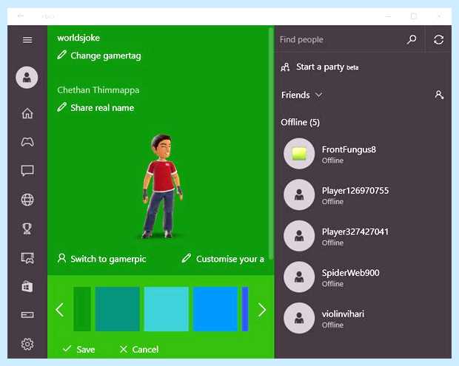
Task: Click Customise your avatar link
Action: pyautogui.click(x=229, y=259)
